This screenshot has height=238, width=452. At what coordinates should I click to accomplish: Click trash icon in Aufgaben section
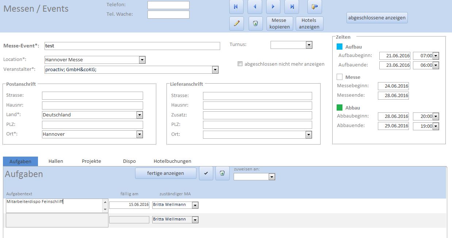(222, 173)
